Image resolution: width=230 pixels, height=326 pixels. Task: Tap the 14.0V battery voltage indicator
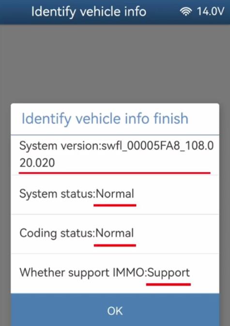[x=211, y=11]
